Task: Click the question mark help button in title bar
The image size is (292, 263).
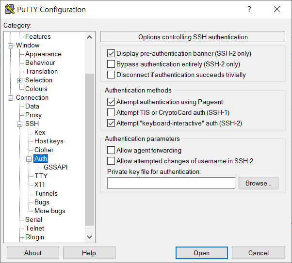Action: (x=249, y=9)
